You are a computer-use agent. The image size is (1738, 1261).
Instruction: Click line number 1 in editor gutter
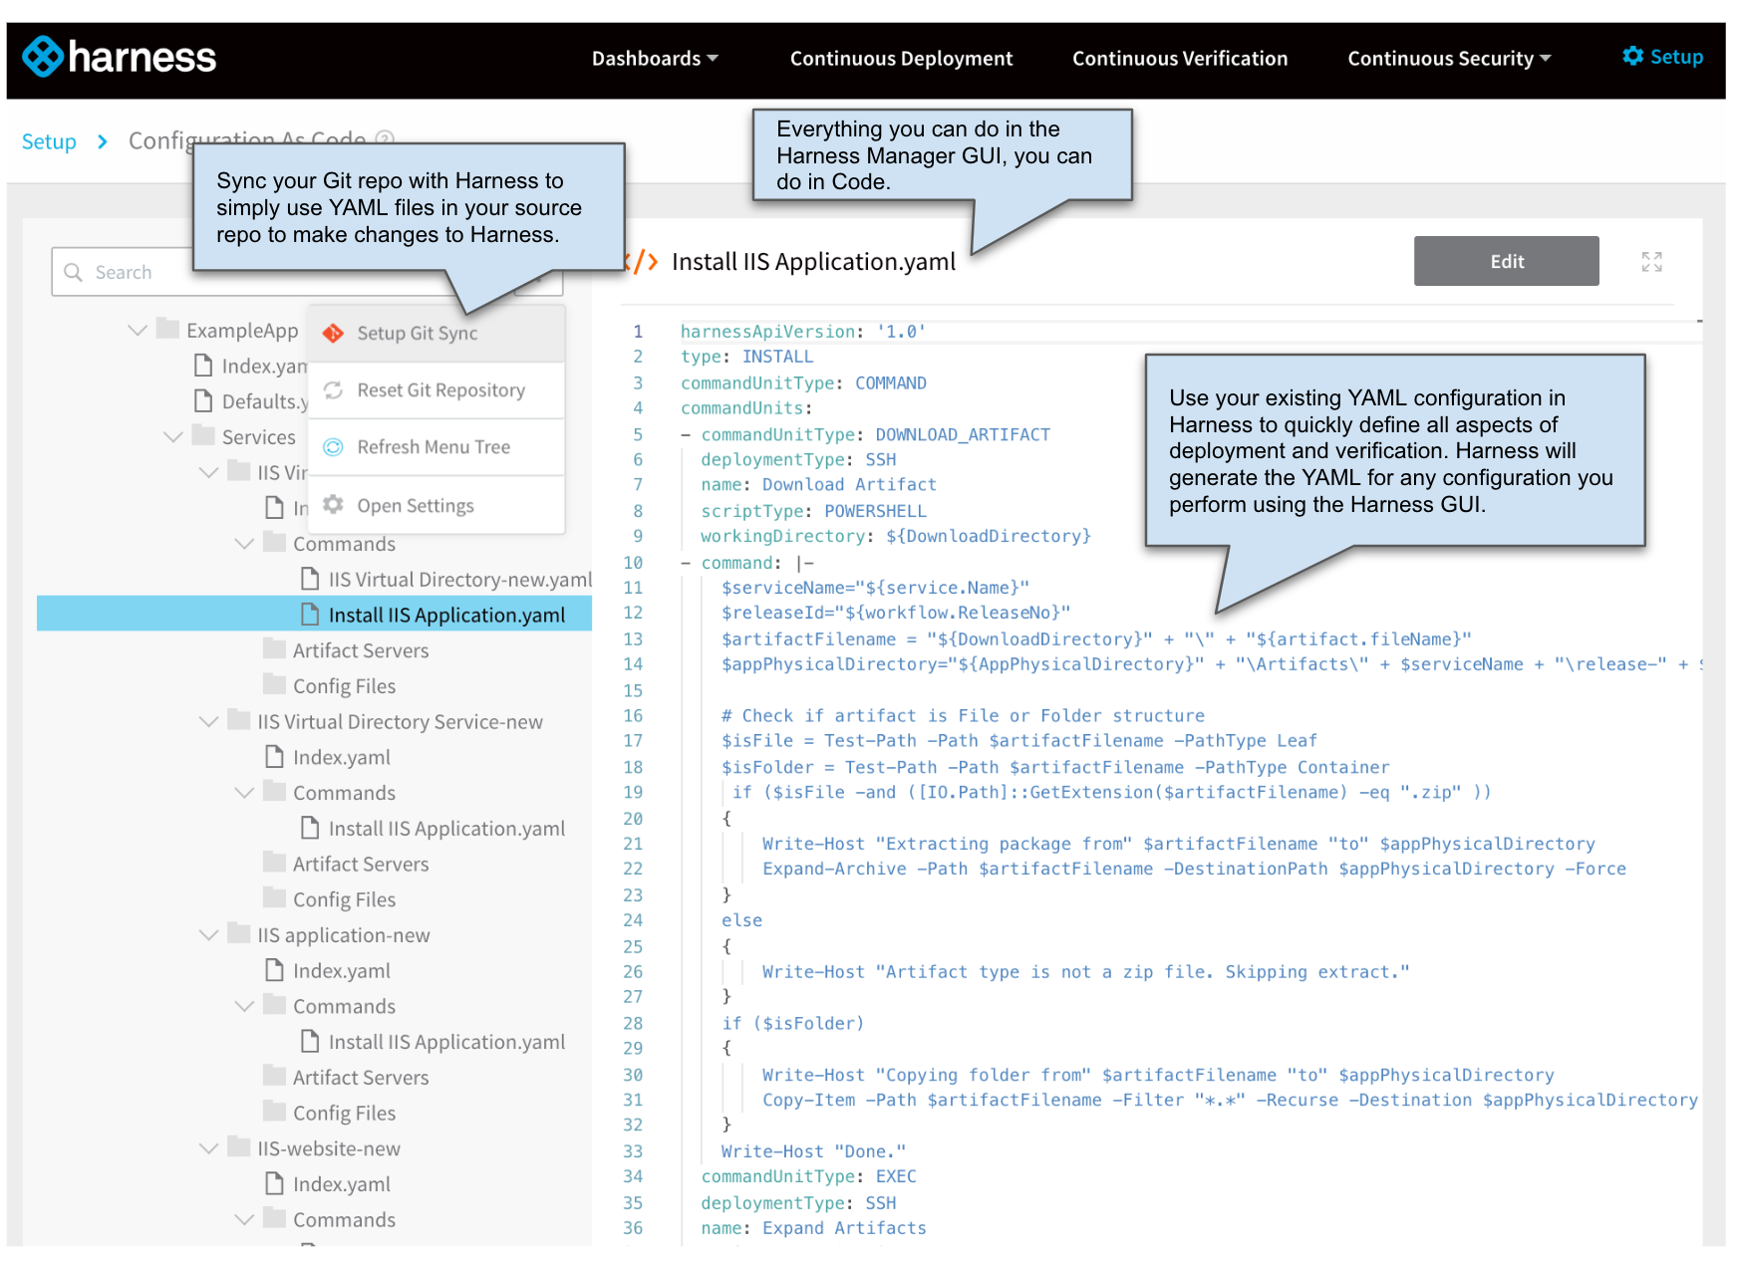pyautogui.click(x=638, y=332)
